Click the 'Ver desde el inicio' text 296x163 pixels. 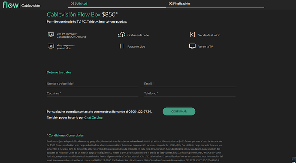coord(209,35)
